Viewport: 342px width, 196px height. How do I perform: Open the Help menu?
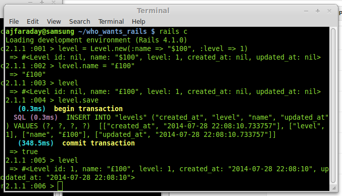138,22
